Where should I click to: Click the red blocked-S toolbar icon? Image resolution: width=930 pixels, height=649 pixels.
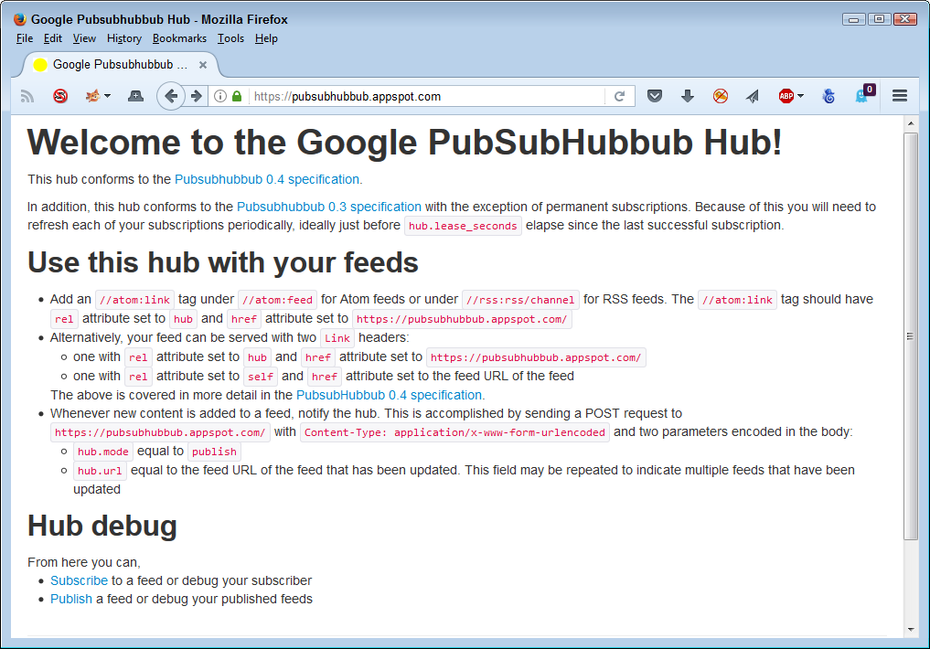point(60,96)
